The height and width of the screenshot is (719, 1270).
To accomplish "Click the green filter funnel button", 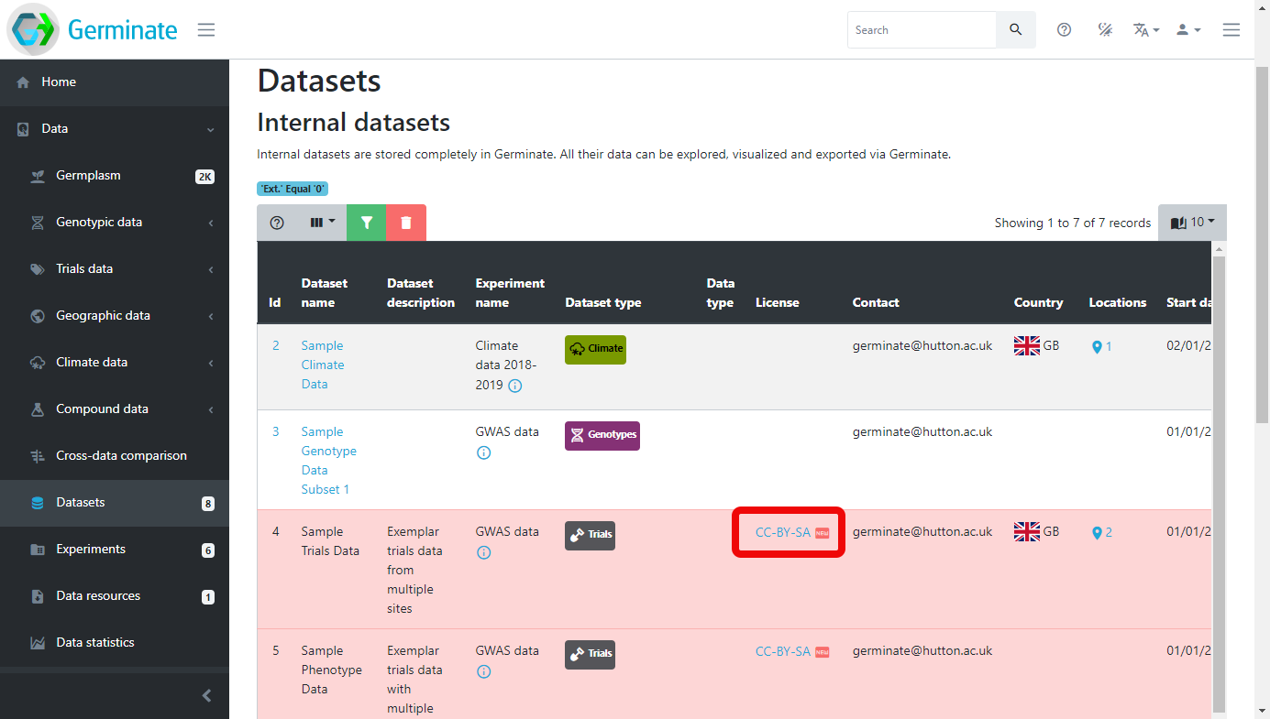I will [x=367, y=223].
